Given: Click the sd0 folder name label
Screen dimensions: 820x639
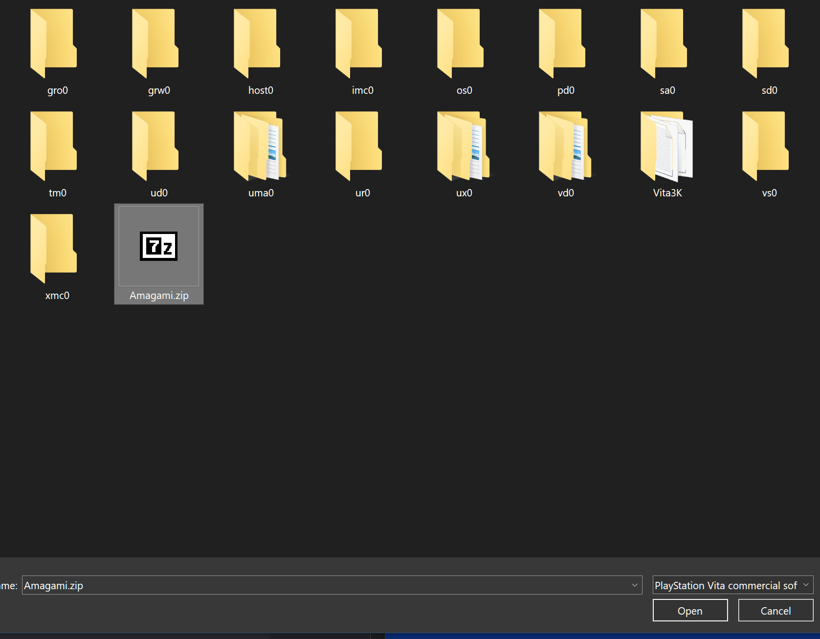Looking at the screenshot, I should pos(769,90).
